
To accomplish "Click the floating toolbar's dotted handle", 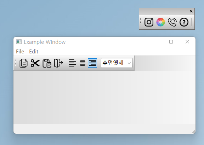I will [141, 22].
